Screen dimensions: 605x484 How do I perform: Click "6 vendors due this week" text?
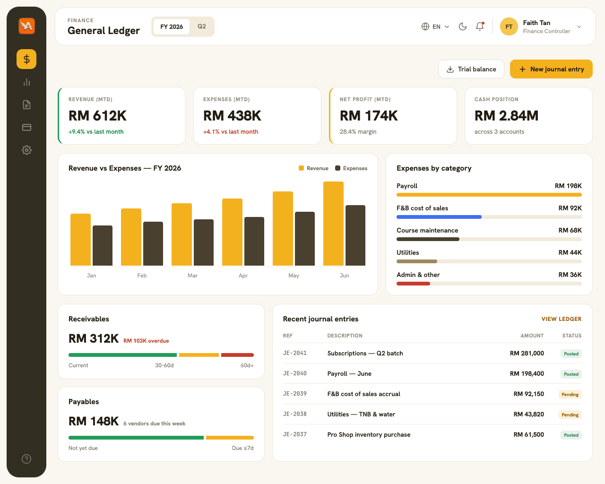click(x=155, y=423)
